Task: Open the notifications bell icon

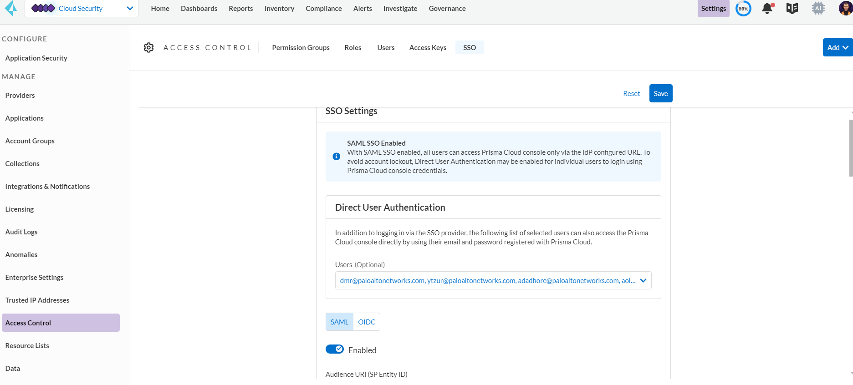Action: [x=768, y=8]
